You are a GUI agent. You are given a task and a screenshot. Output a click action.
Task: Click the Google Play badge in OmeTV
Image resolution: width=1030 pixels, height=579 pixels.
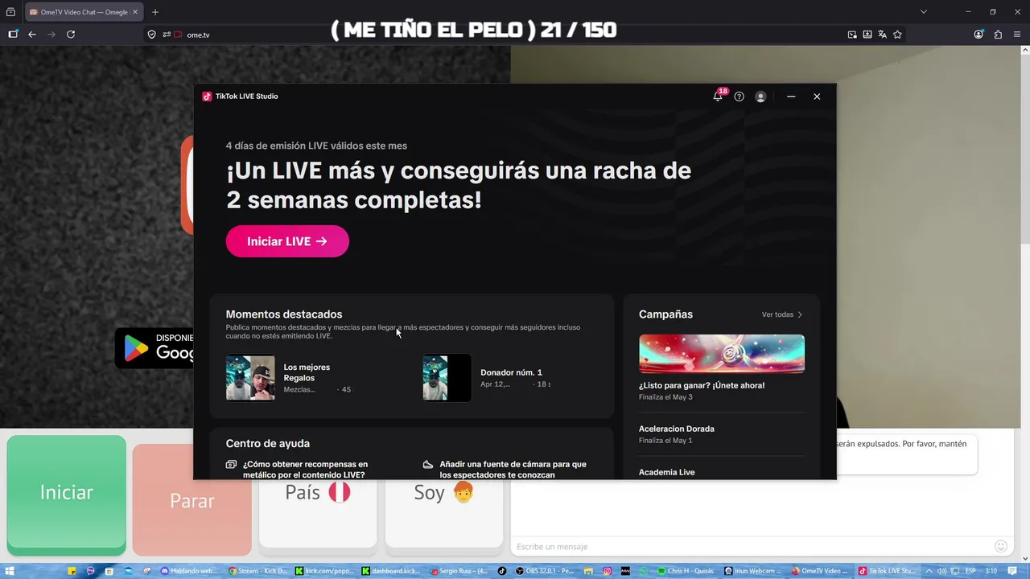pyautogui.click(x=156, y=347)
